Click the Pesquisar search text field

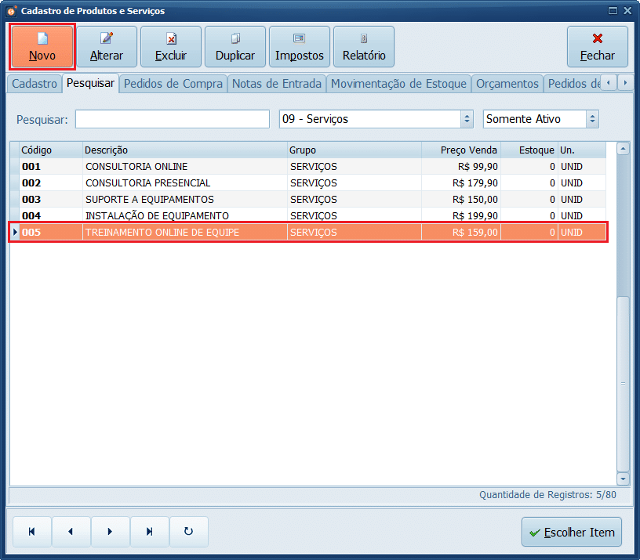(172, 119)
